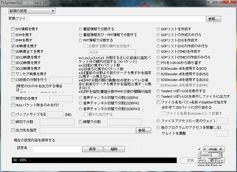Click the 出力先 output path field
The width and height of the screenshot is (237, 172).
tap(88, 130)
